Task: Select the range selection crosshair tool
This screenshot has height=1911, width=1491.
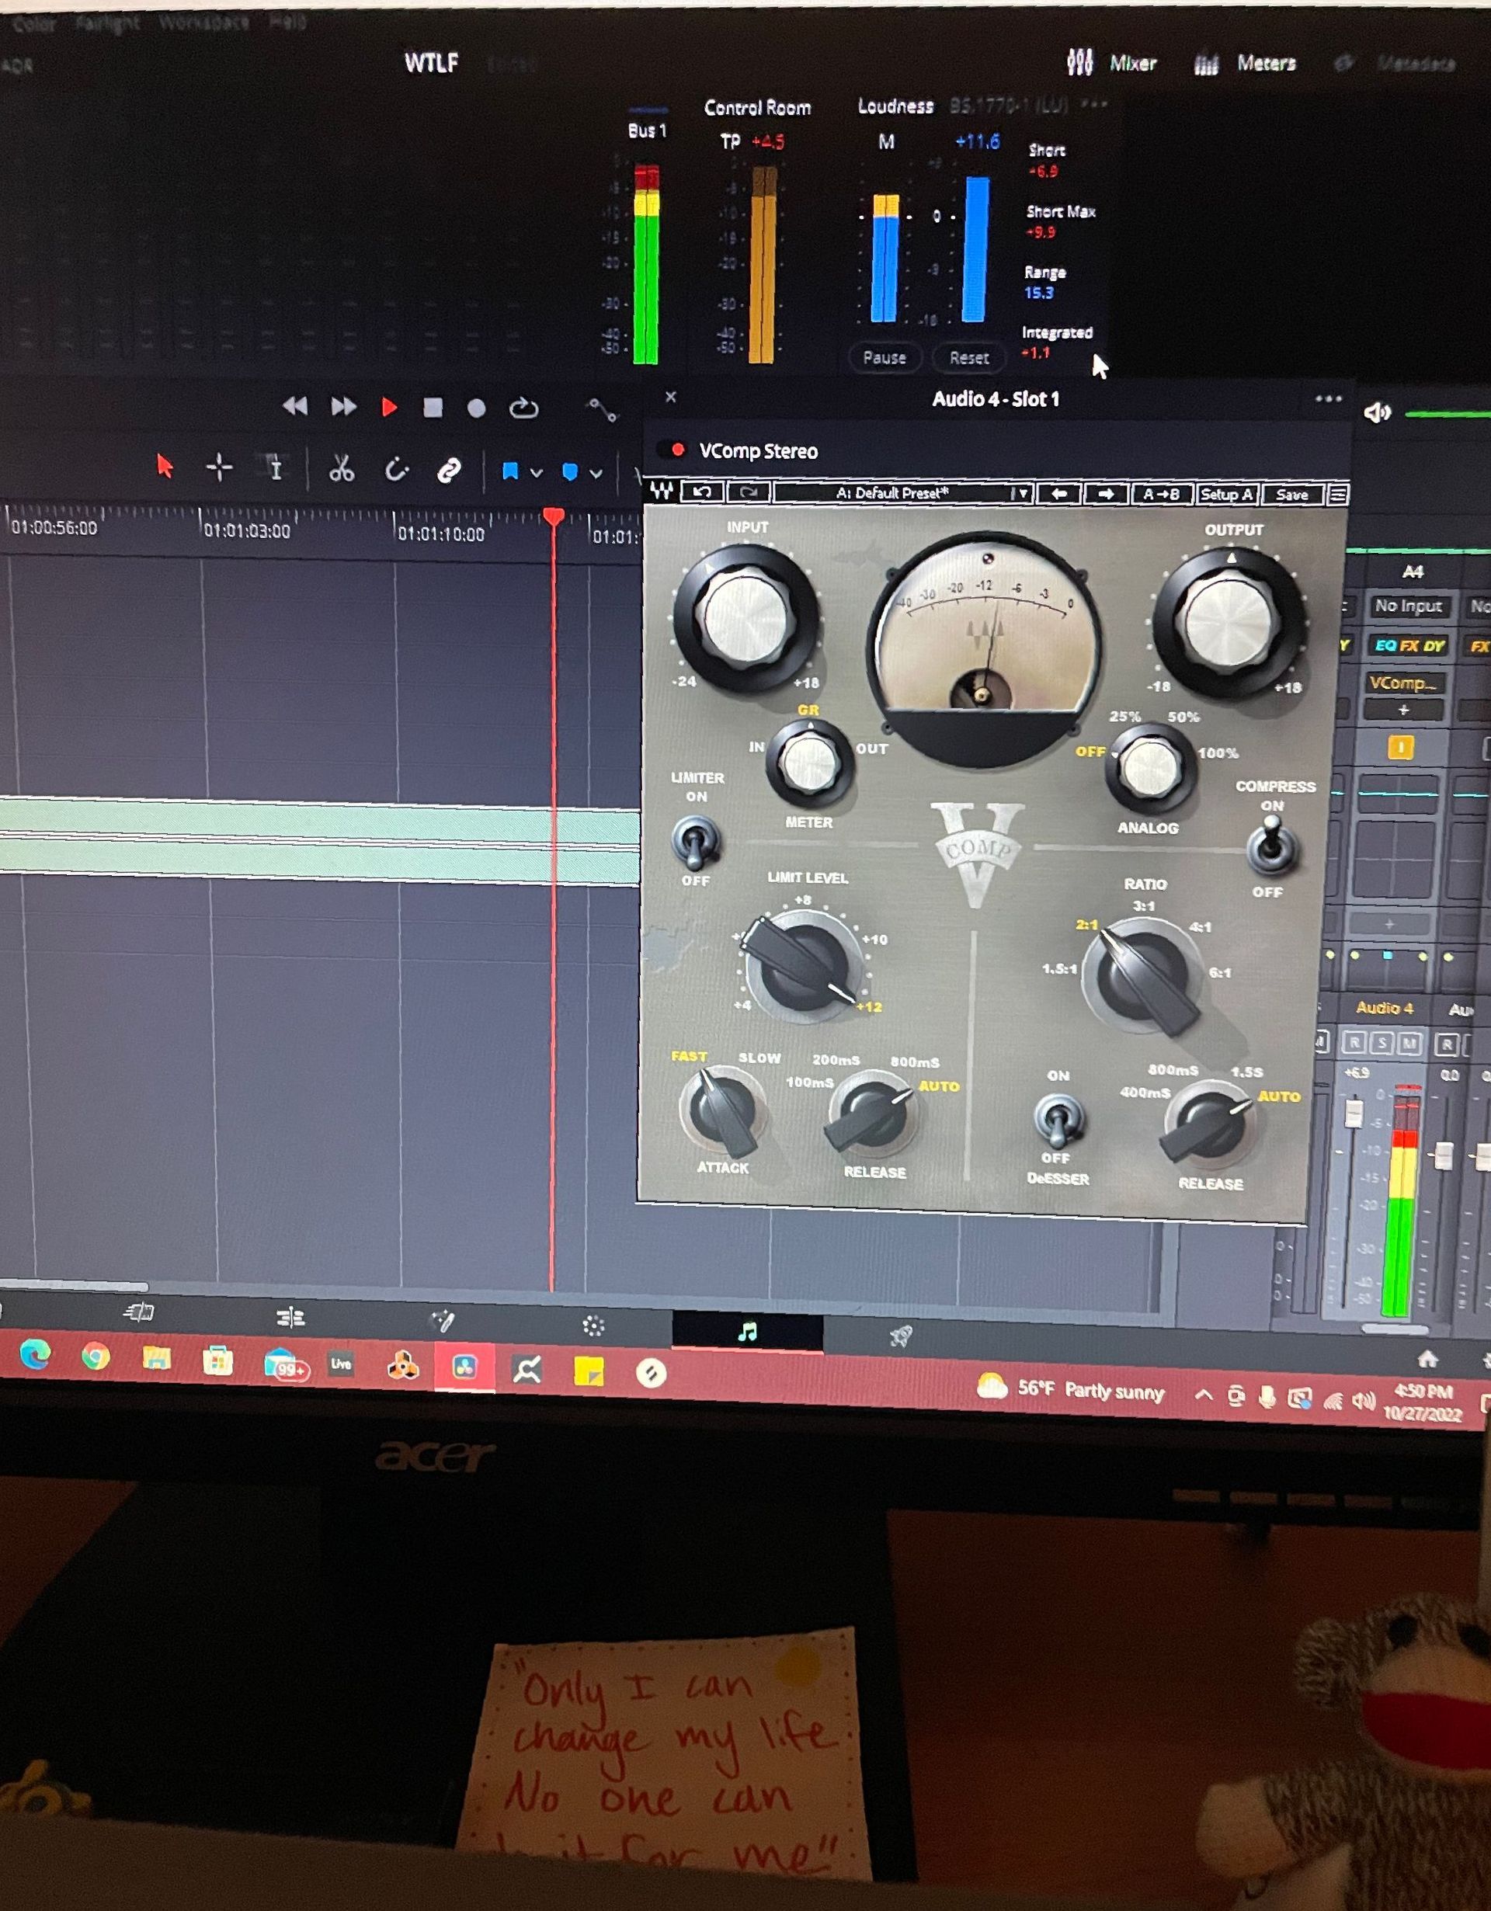Action: 220,468
